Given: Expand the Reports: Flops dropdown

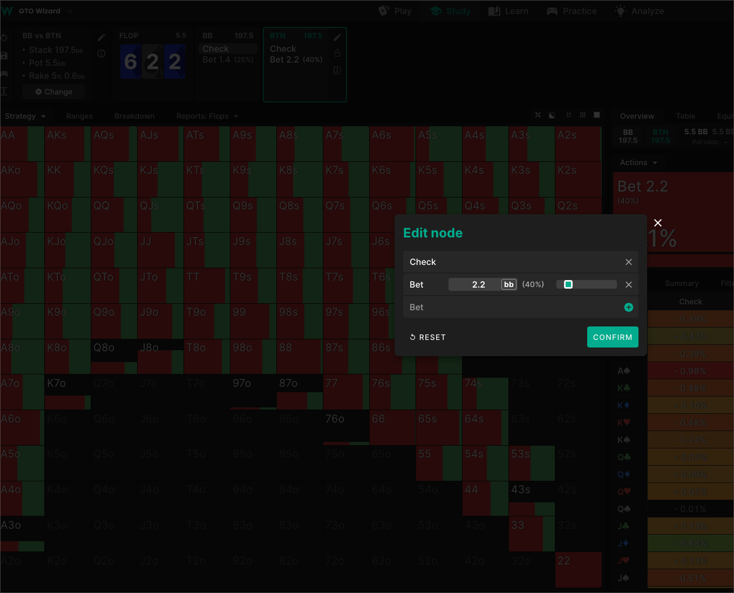Looking at the screenshot, I should pos(207,115).
